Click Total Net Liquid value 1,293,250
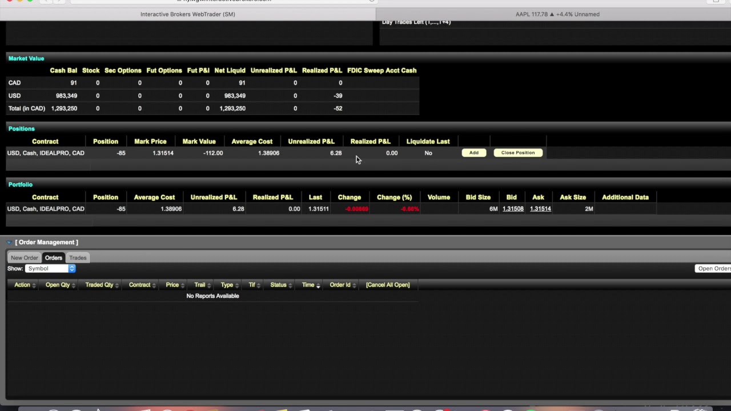Image resolution: width=731 pixels, height=411 pixels. (232, 108)
